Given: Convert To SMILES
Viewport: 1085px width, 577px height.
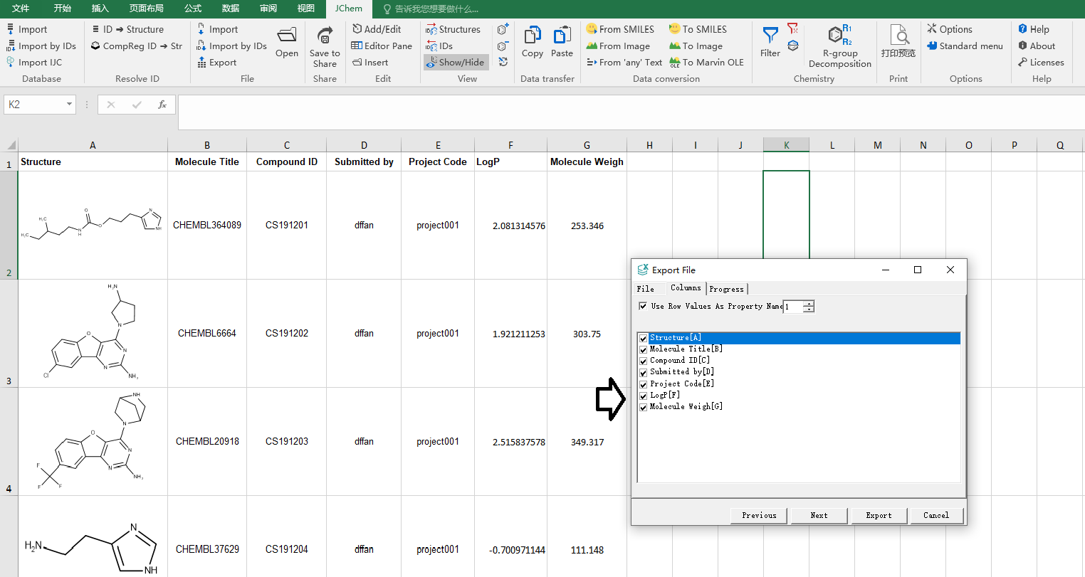Looking at the screenshot, I should [x=698, y=29].
